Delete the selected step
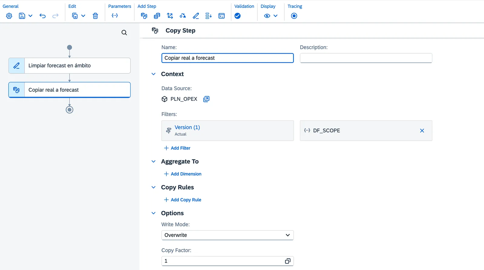The height and width of the screenshot is (270, 484). coord(95,16)
